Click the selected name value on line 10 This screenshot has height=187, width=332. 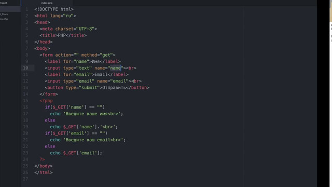tap(115, 68)
